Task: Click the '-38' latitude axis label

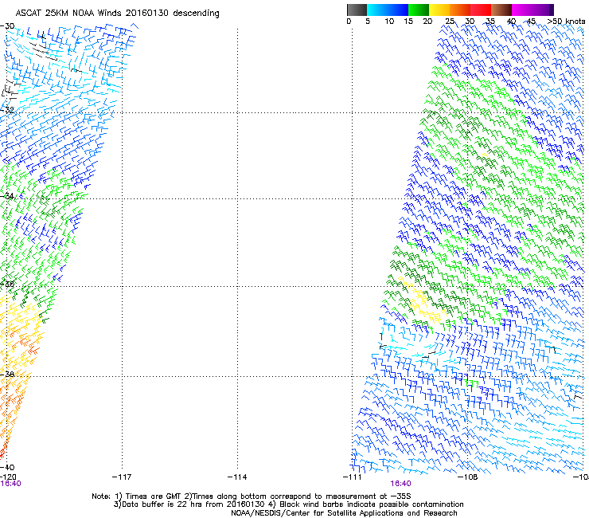Action: (7, 375)
